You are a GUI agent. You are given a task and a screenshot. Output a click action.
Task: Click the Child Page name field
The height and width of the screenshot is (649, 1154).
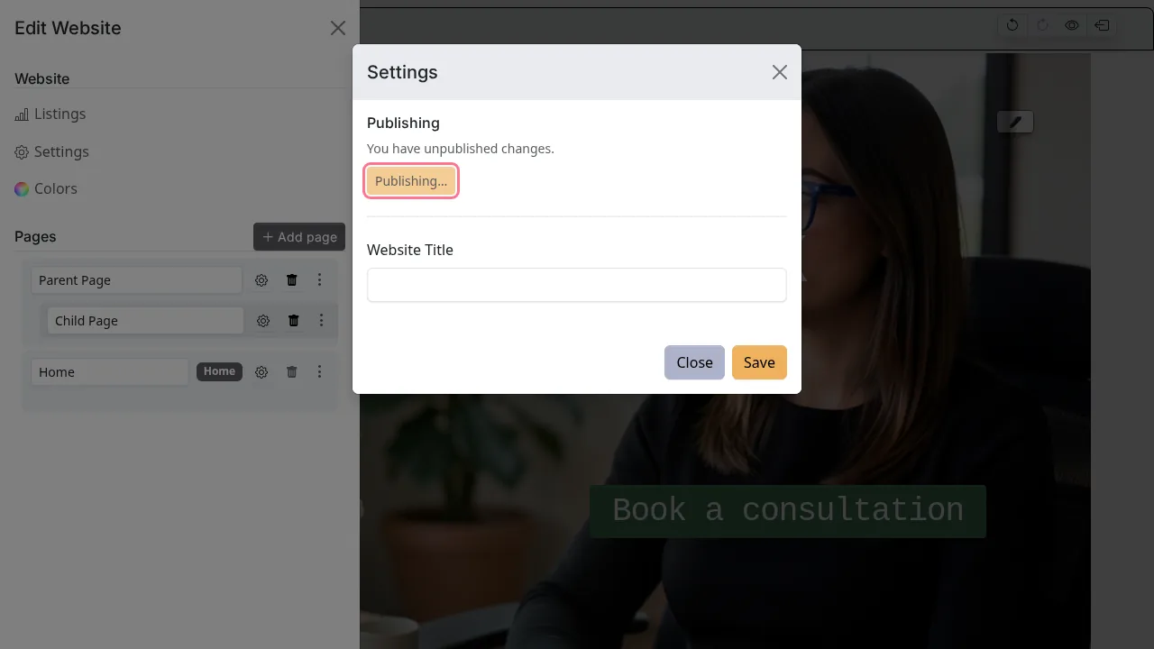[146, 321]
